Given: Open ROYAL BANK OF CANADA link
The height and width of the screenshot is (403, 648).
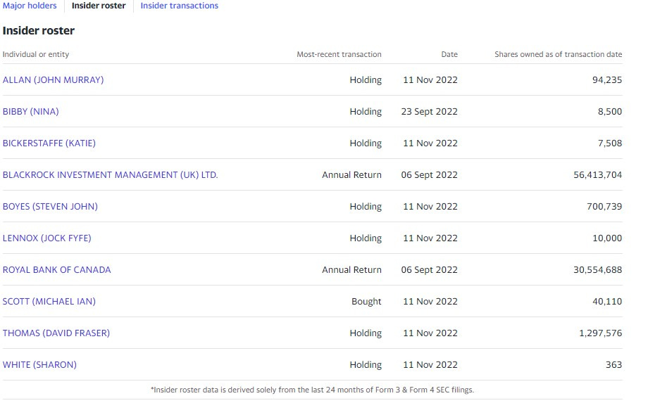Looking at the screenshot, I should 56,270.
